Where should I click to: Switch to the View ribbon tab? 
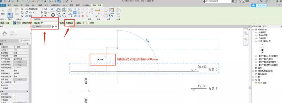click(71, 6)
